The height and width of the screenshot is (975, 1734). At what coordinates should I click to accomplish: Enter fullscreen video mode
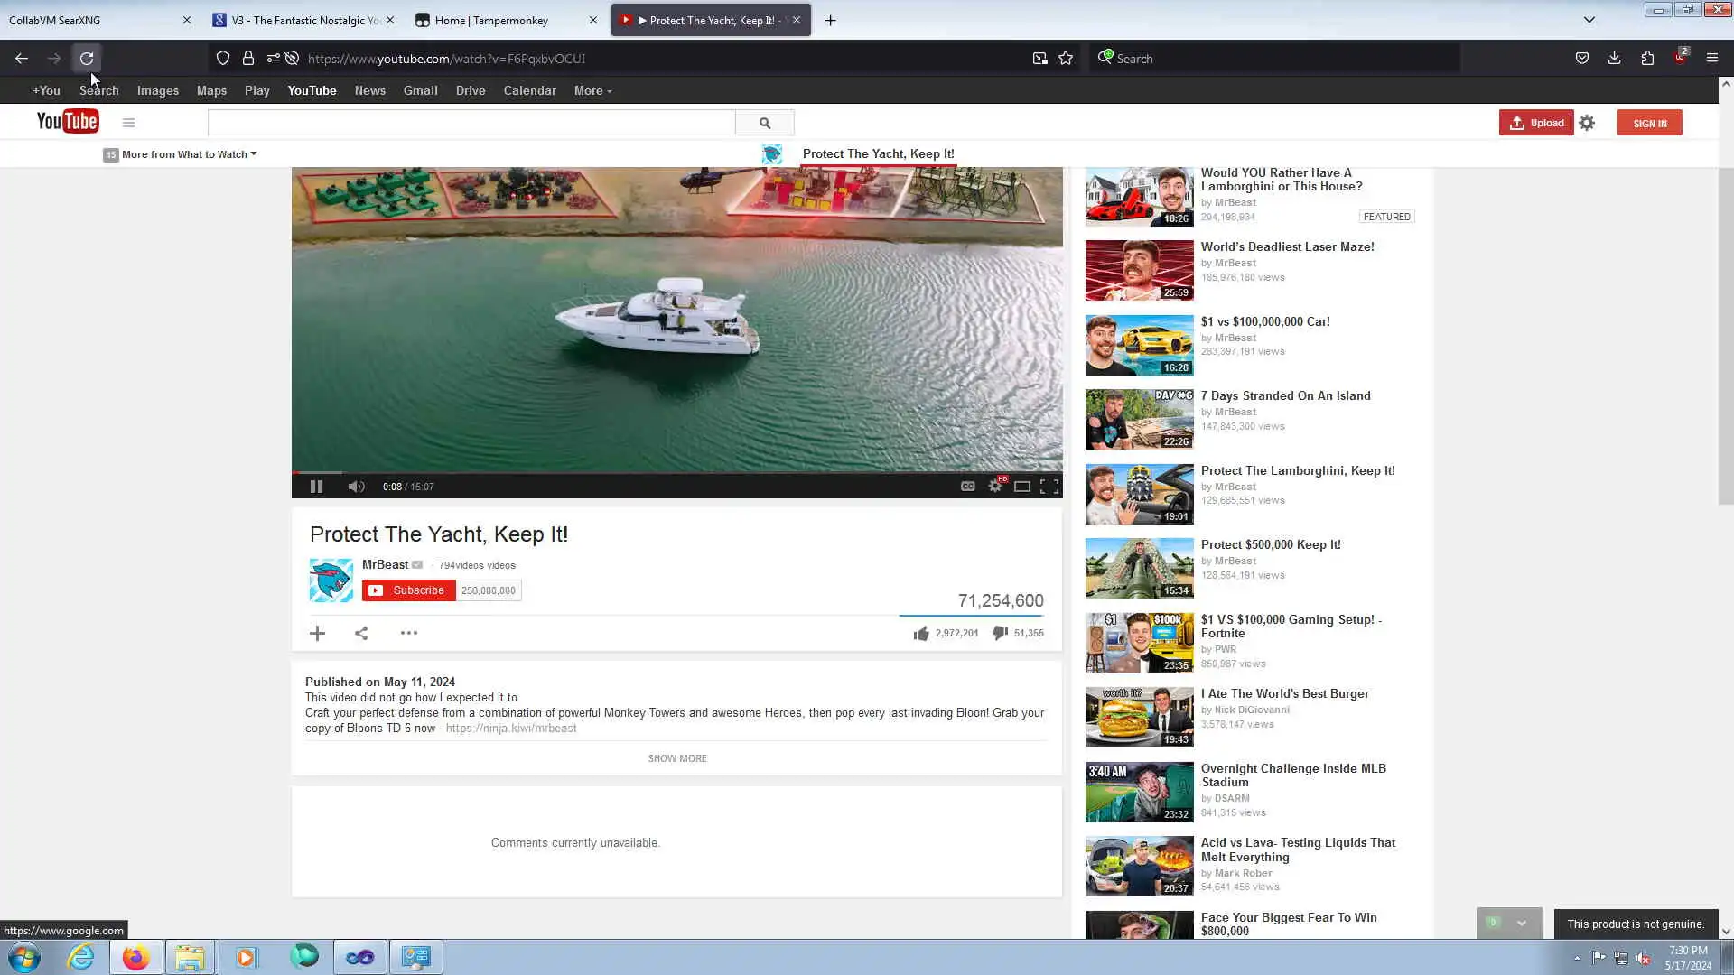(x=1049, y=487)
